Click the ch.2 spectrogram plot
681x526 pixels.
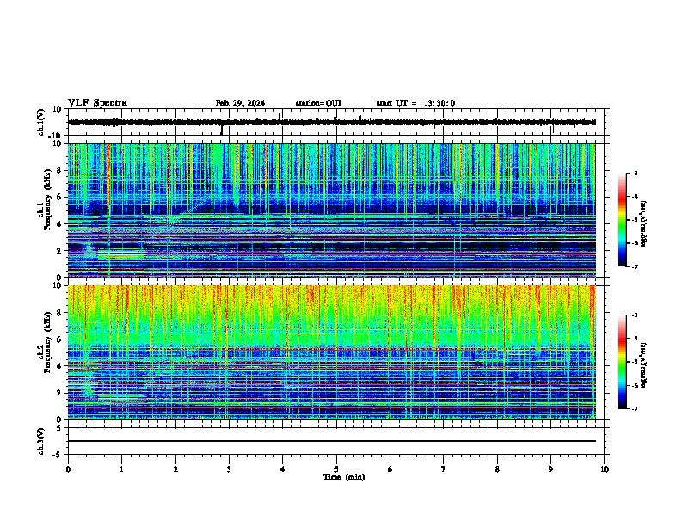332,352
